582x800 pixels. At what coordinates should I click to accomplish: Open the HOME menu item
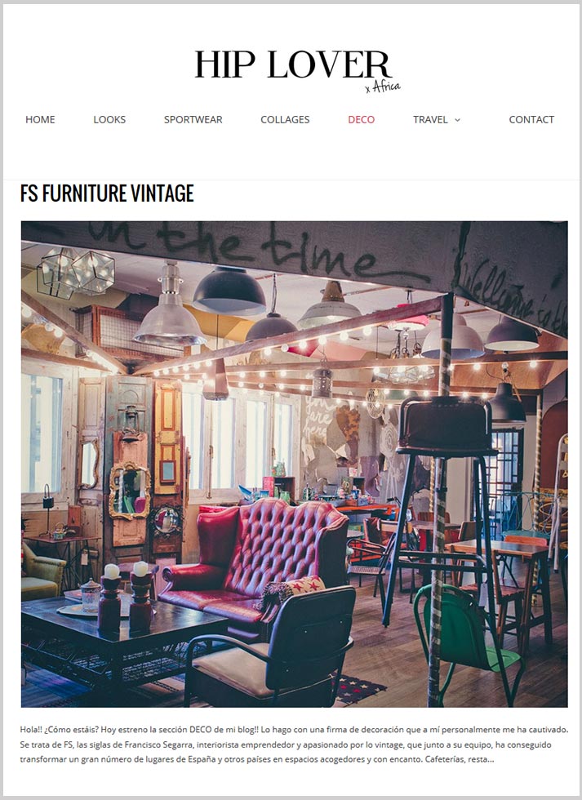click(x=40, y=119)
